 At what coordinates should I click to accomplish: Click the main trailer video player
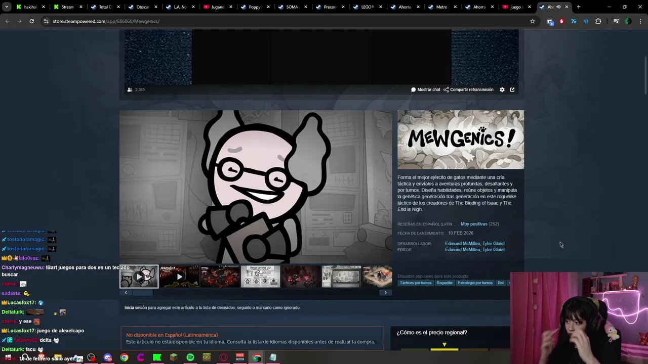point(256,187)
